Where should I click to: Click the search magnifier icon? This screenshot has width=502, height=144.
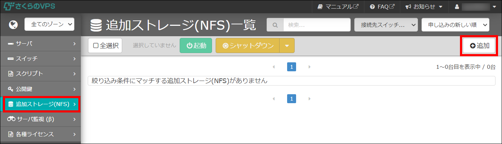[x=275, y=25]
